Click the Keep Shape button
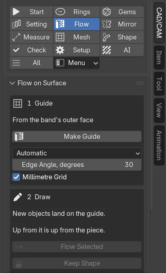166x273 pixels. coord(77,263)
